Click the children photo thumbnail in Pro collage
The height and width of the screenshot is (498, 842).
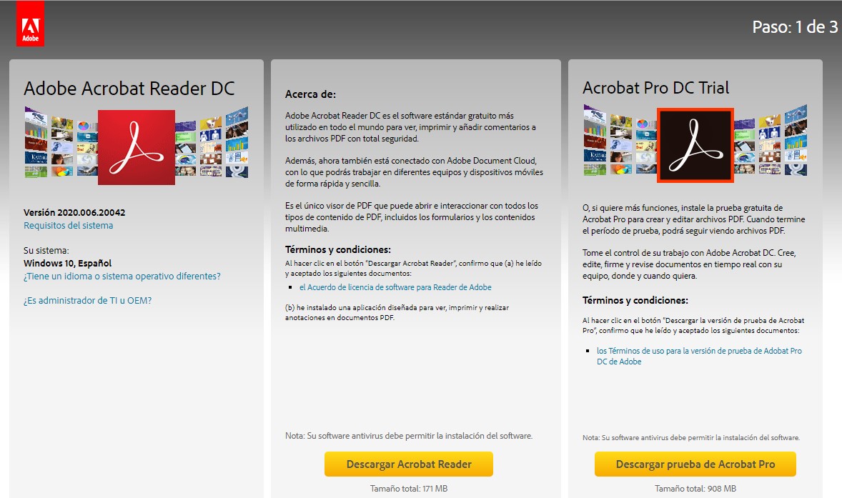tap(743, 168)
